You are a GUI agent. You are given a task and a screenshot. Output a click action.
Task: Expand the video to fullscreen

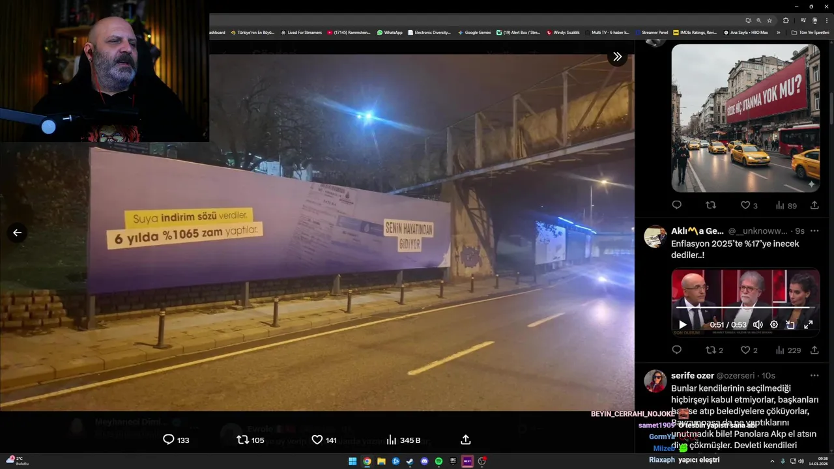coord(808,324)
